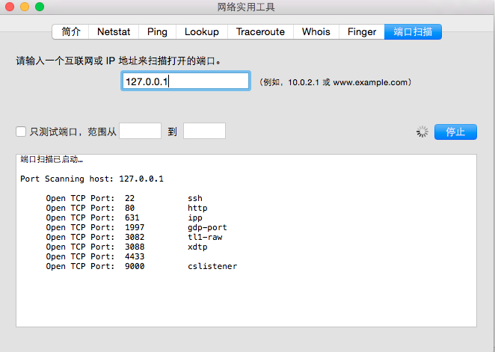Screen dimensions: 495x352
Task: Click the 端口扫描已启动 status line
Action: click(x=52, y=159)
